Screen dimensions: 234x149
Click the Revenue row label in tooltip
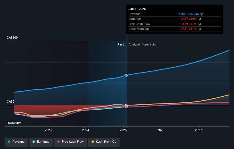[x=135, y=14]
